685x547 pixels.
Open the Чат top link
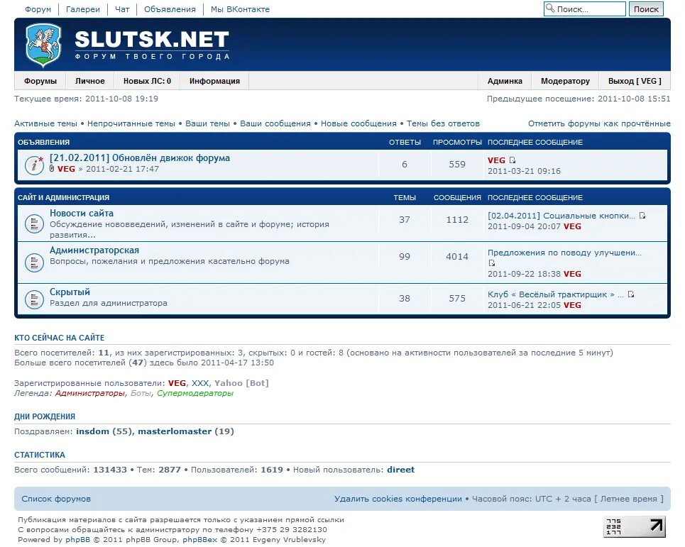click(122, 9)
